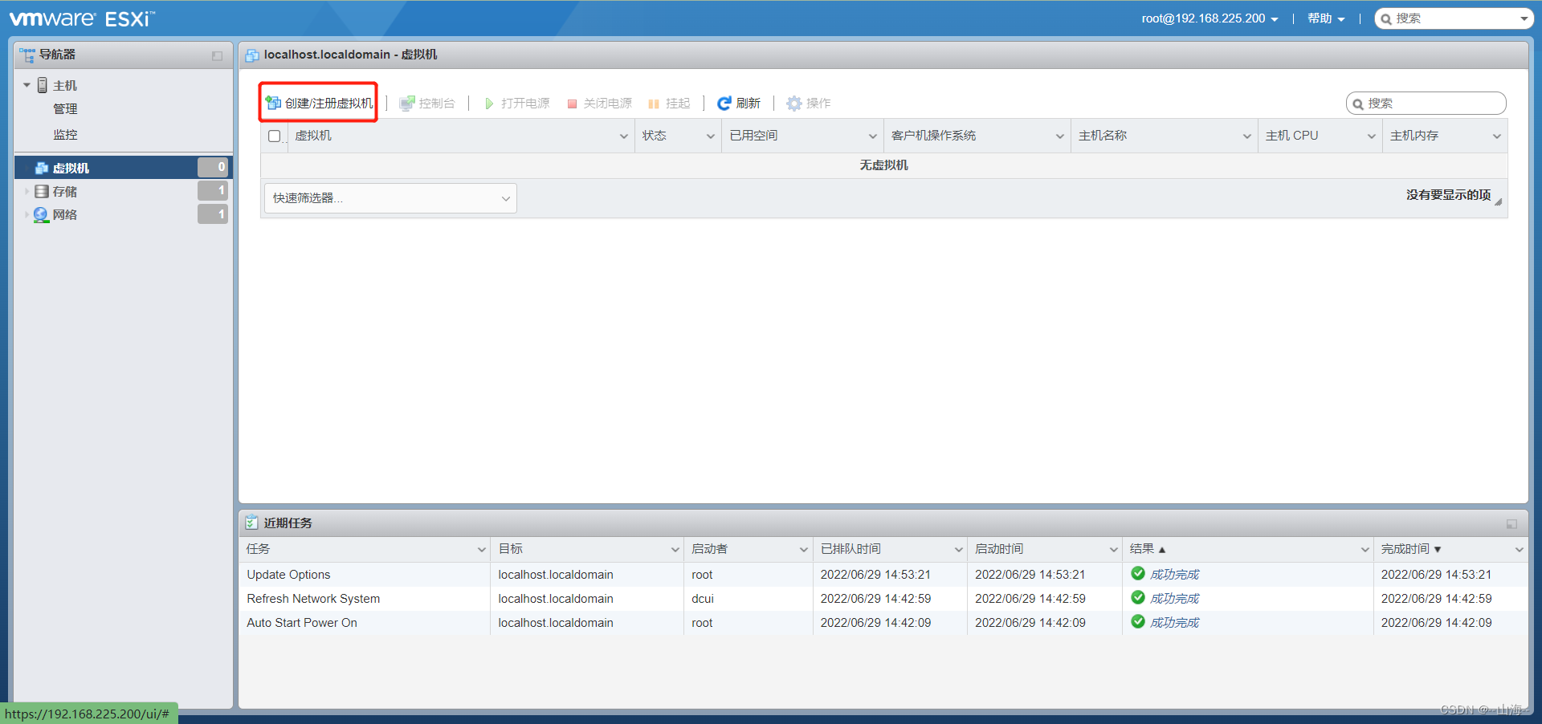Image resolution: width=1542 pixels, height=724 pixels.
Task: Select the 存储 navigator item
Action: point(123,191)
